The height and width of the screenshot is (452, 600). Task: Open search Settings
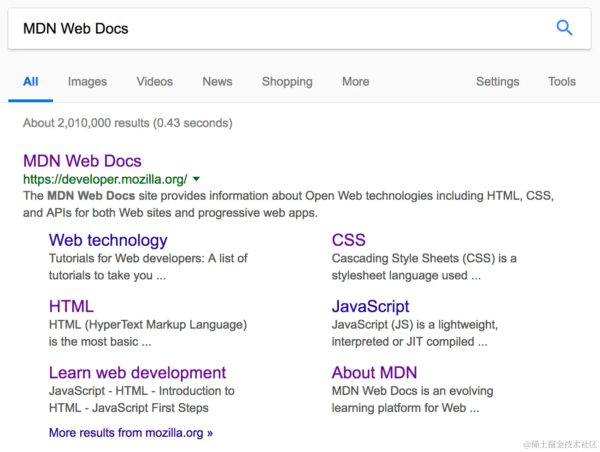498,82
